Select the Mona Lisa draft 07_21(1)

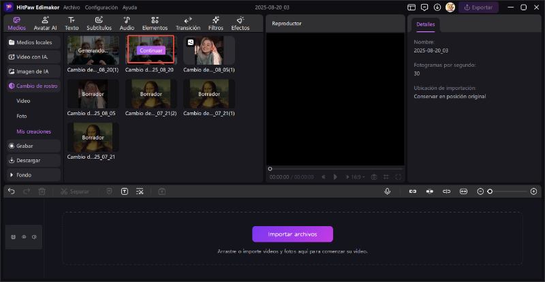[209, 94]
